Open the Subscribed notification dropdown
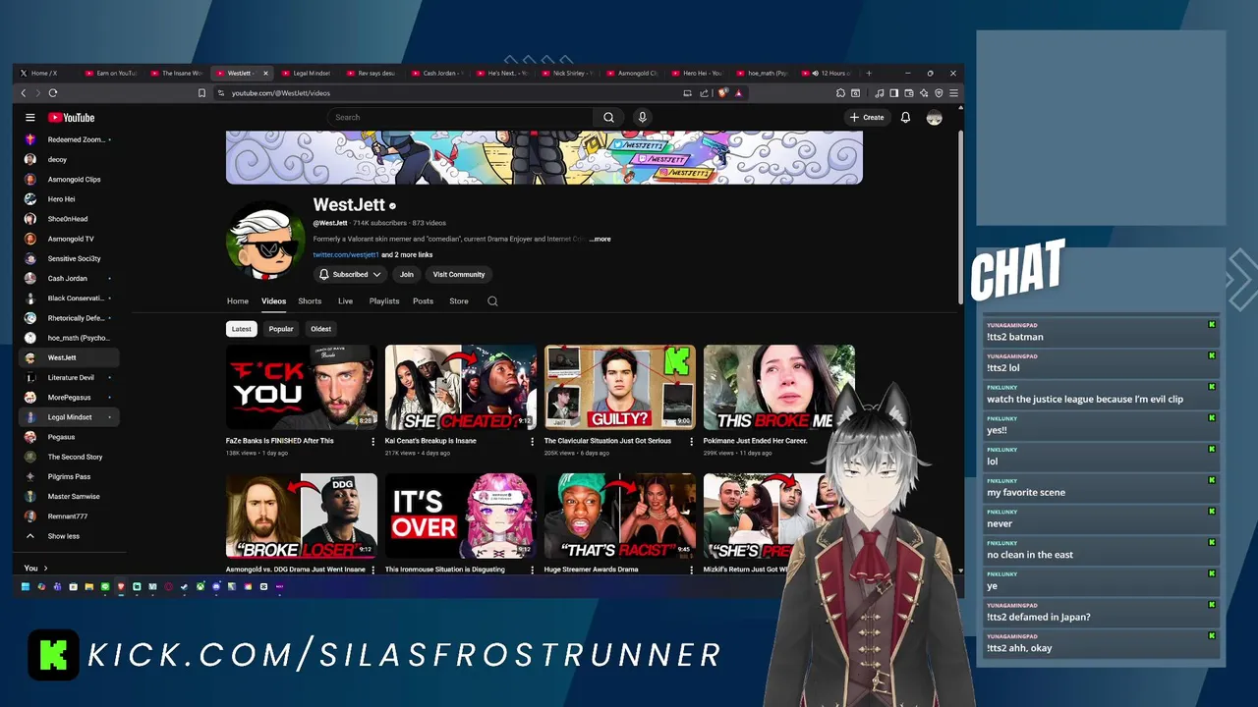Viewport: 1258px width, 707px height. 349,275
